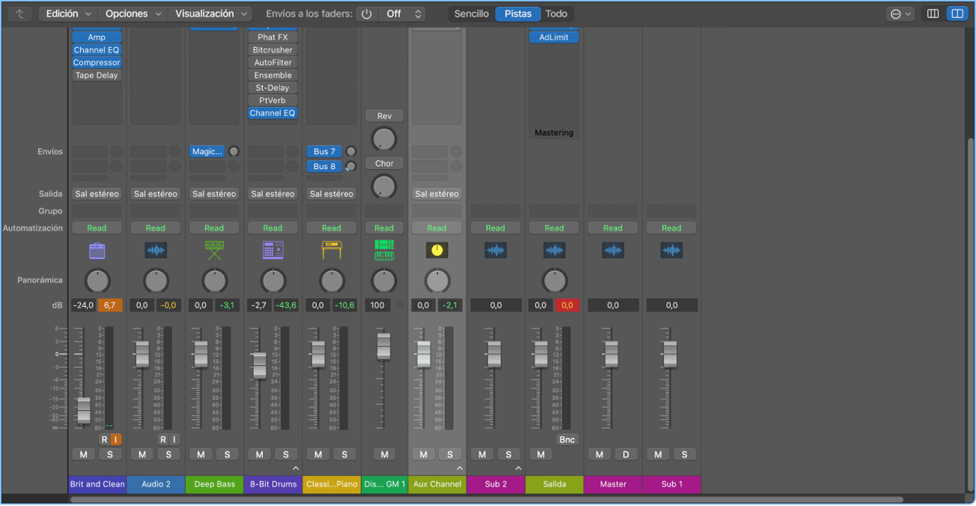Image resolution: width=976 pixels, height=506 pixels.
Task: Click the Dis... GM 1 green instrument icon
Action: tap(384, 250)
